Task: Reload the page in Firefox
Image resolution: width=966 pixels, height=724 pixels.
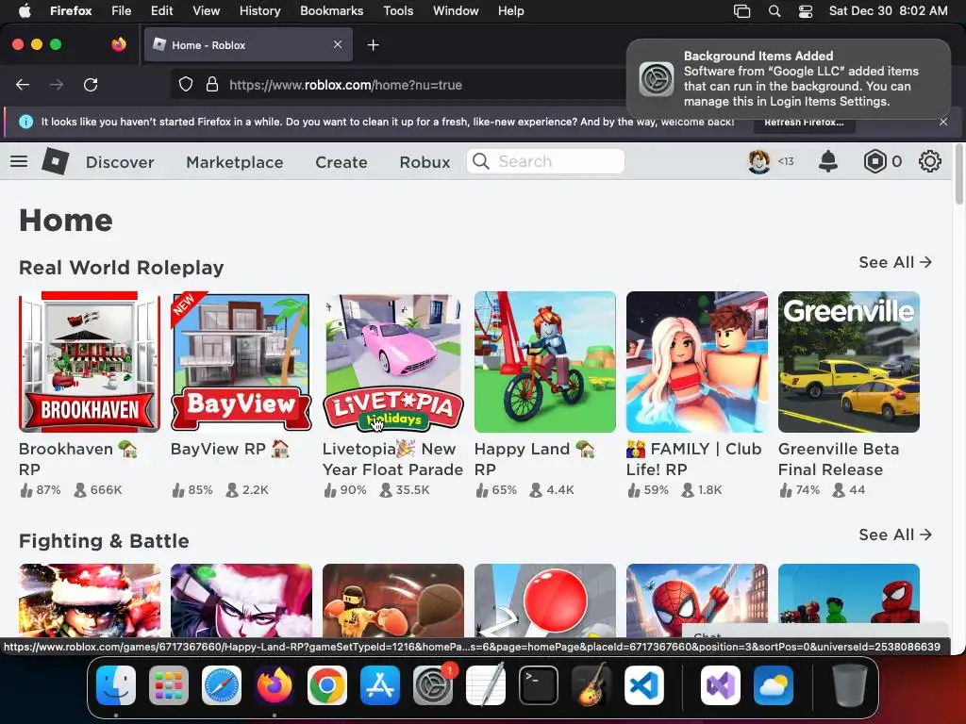Action: [x=91, y=84]
